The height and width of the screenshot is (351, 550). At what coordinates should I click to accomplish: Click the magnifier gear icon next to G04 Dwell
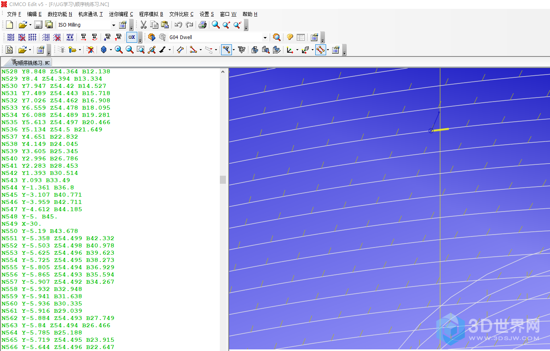point(277,37)
